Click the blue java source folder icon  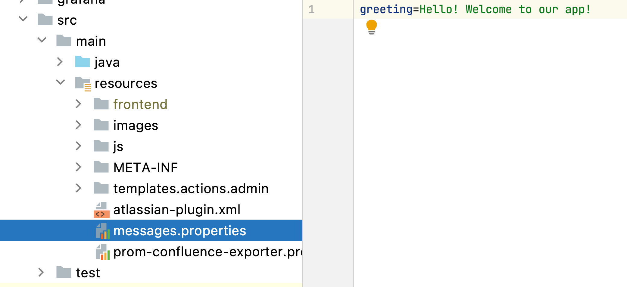pyautogui.click(x=83, y=62)
